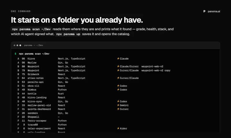Click the score '64' in the atlas-notes row
The image size is (231, 138).
point(23,78)
